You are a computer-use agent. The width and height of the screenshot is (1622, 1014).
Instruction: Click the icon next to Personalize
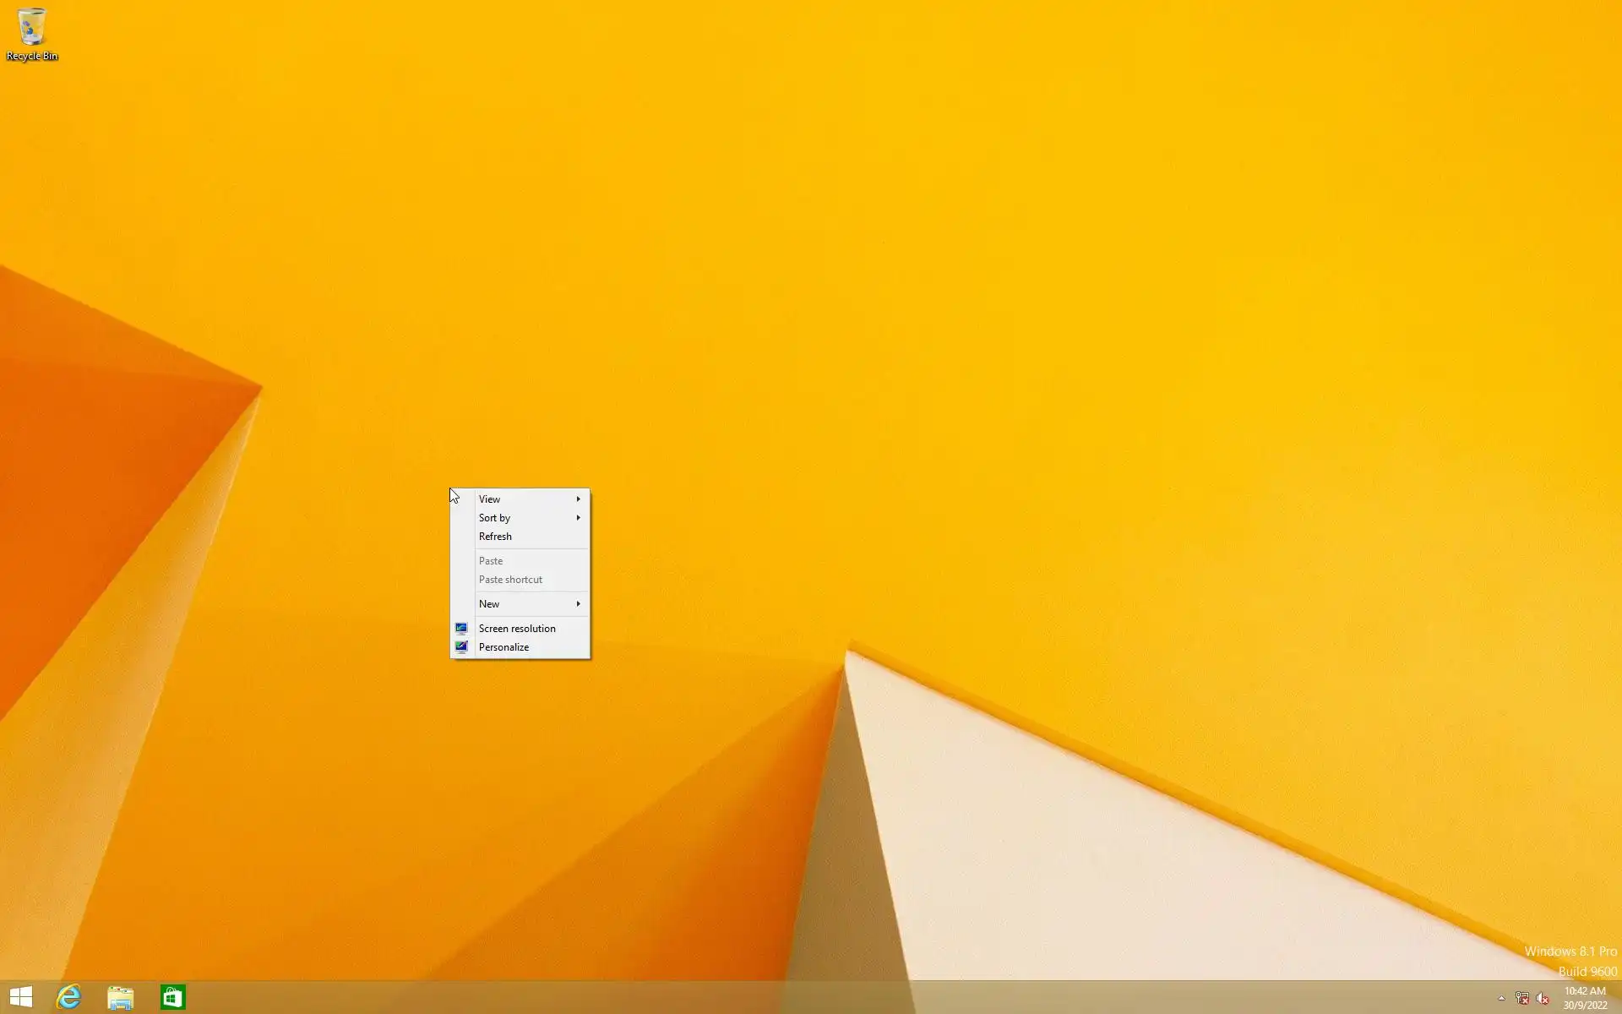point(461,647)
